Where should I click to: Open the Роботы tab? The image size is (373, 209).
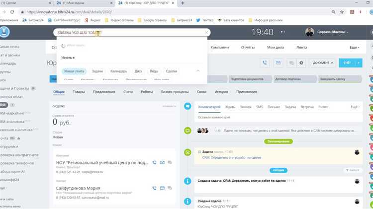tap(147, 92)
